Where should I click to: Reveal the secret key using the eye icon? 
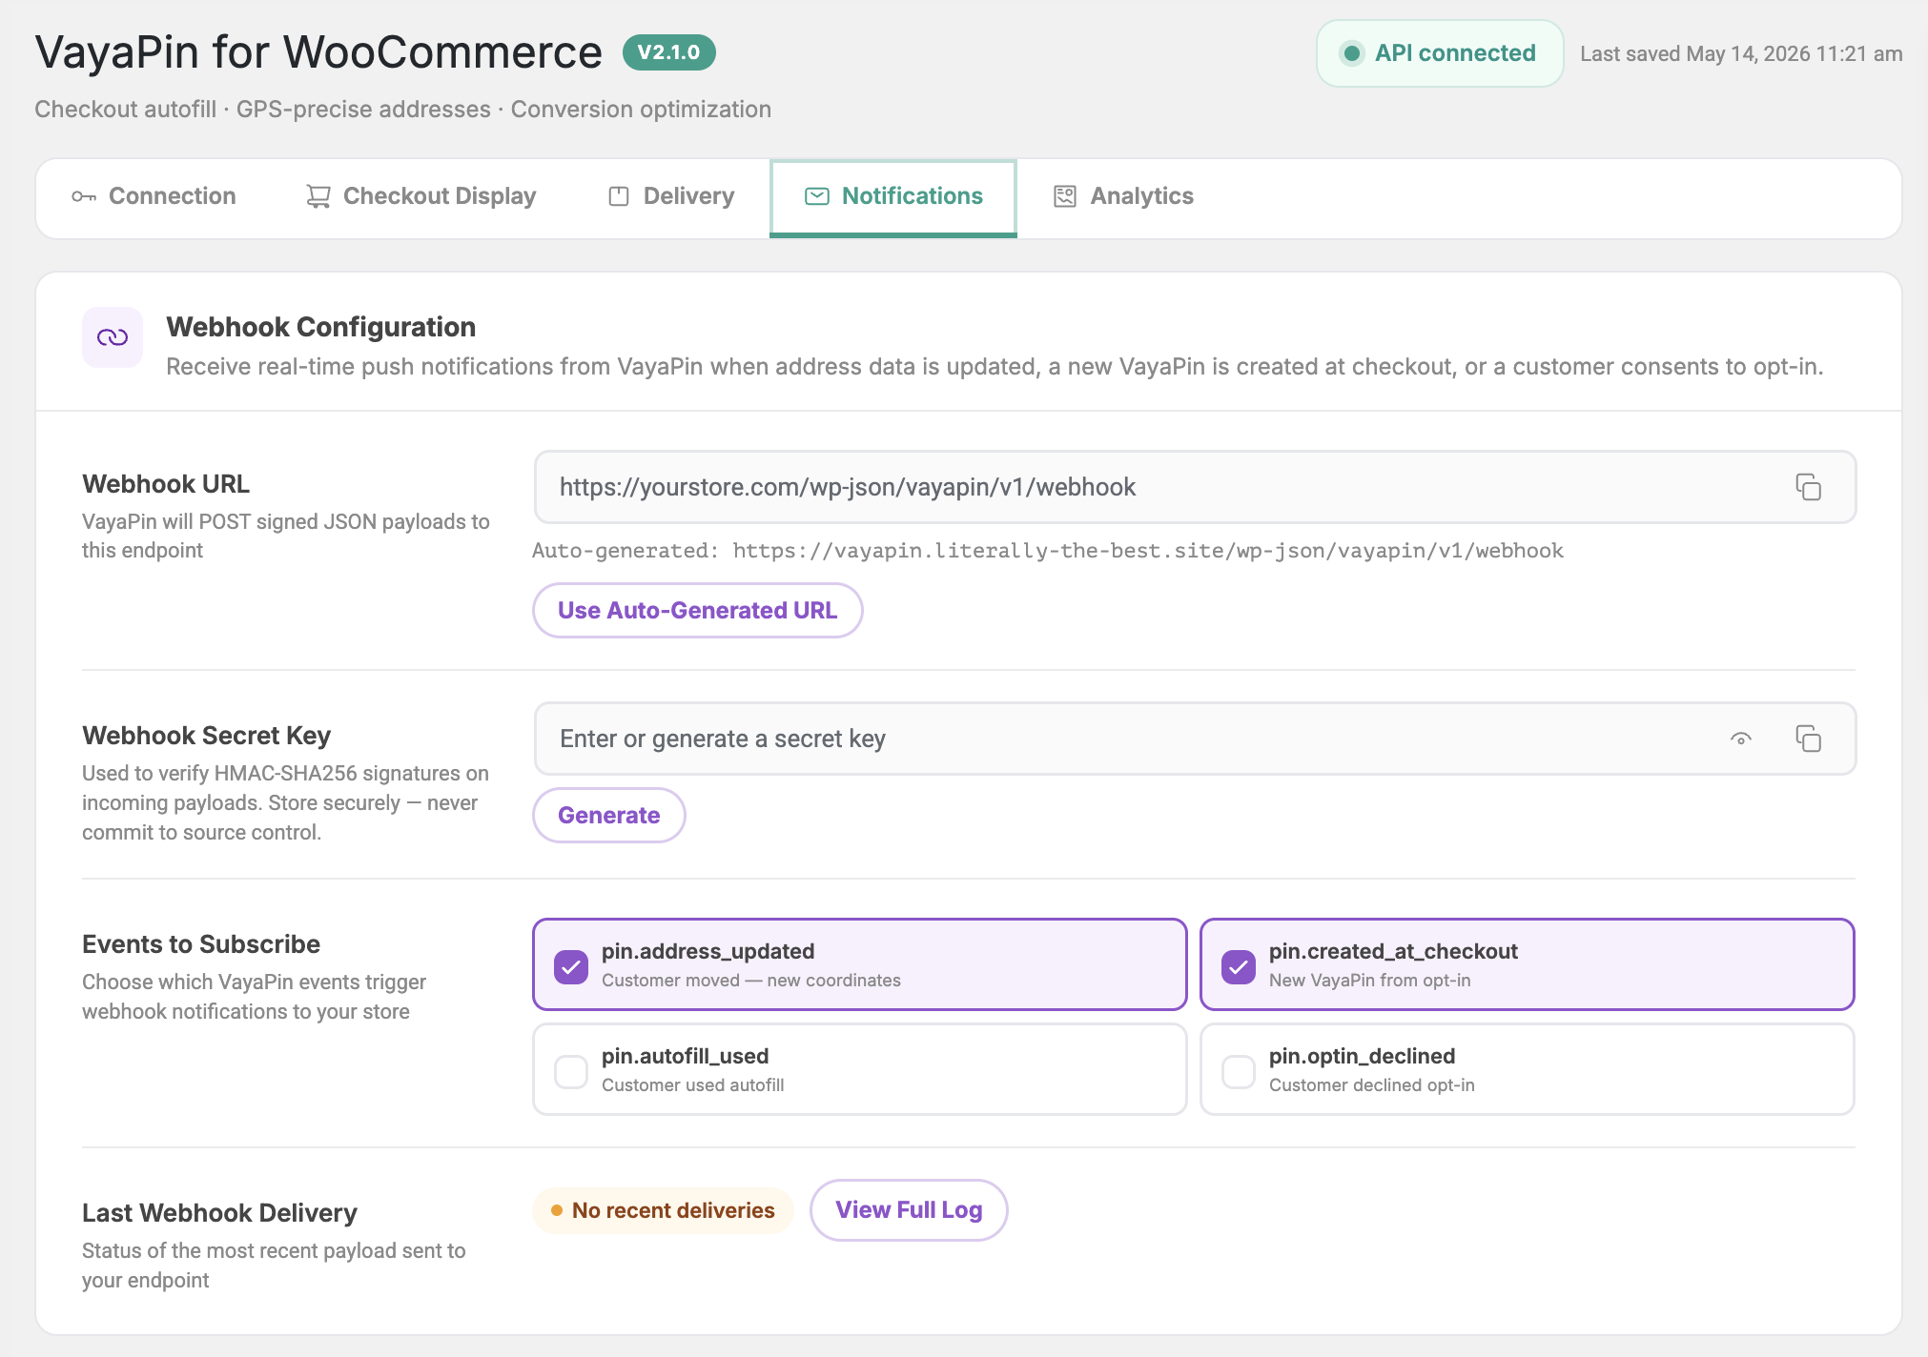[x=1741, y=739]
